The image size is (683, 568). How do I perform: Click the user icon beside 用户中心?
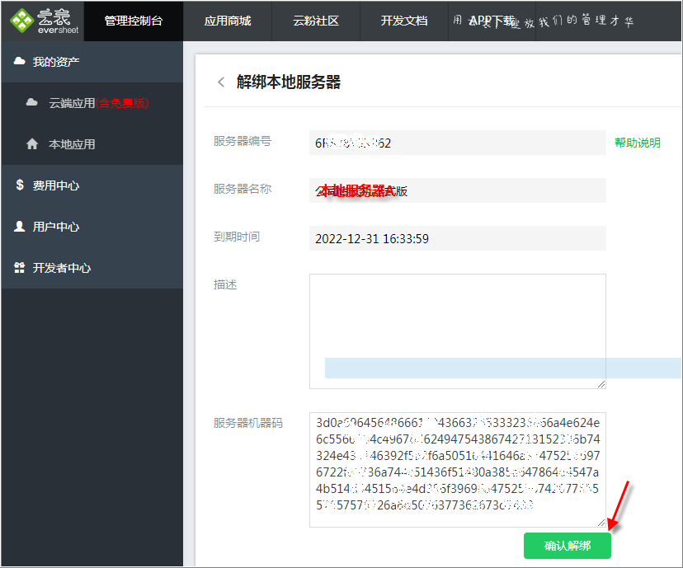[x=19, y=226]
